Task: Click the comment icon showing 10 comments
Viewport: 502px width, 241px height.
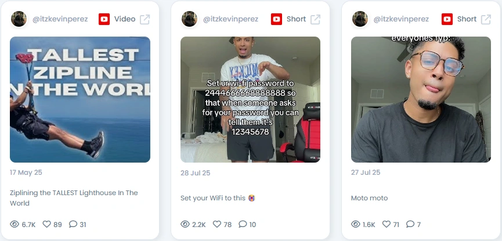Action: (x=243, y=224)
